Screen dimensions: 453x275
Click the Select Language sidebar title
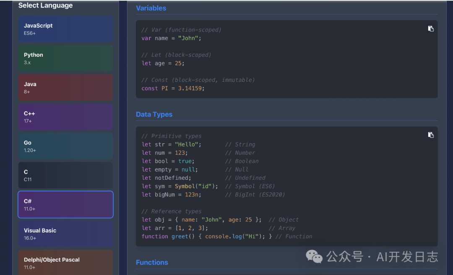tap(45, 5)
